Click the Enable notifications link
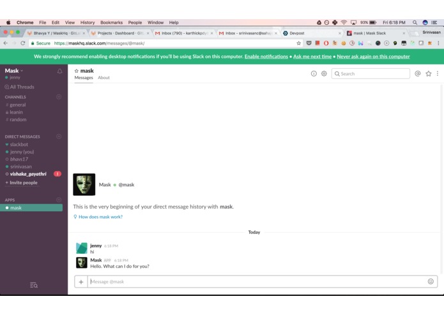Image resolution: width=444 pixels, height=315 pixels. tap(266, 57)
